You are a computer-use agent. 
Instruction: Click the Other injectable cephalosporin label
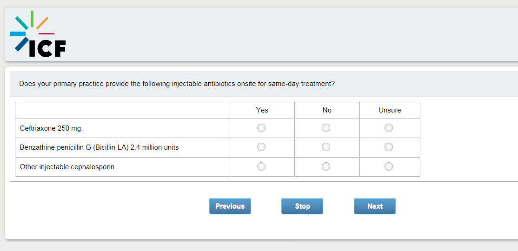click(67, 167)
